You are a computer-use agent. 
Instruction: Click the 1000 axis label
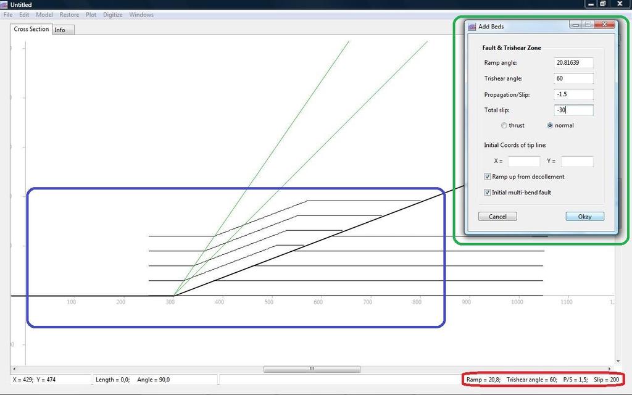(x=517, y=302)
